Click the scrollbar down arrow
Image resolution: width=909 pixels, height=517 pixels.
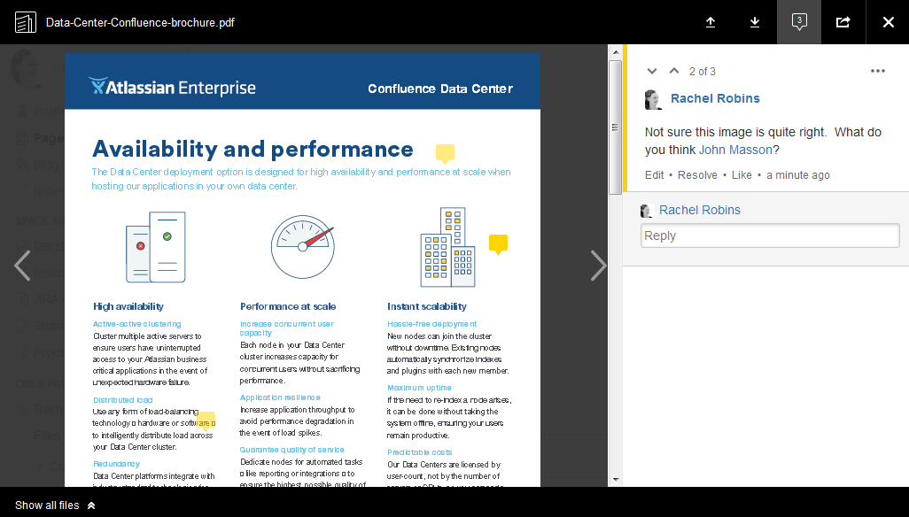(x=615, y=479)
